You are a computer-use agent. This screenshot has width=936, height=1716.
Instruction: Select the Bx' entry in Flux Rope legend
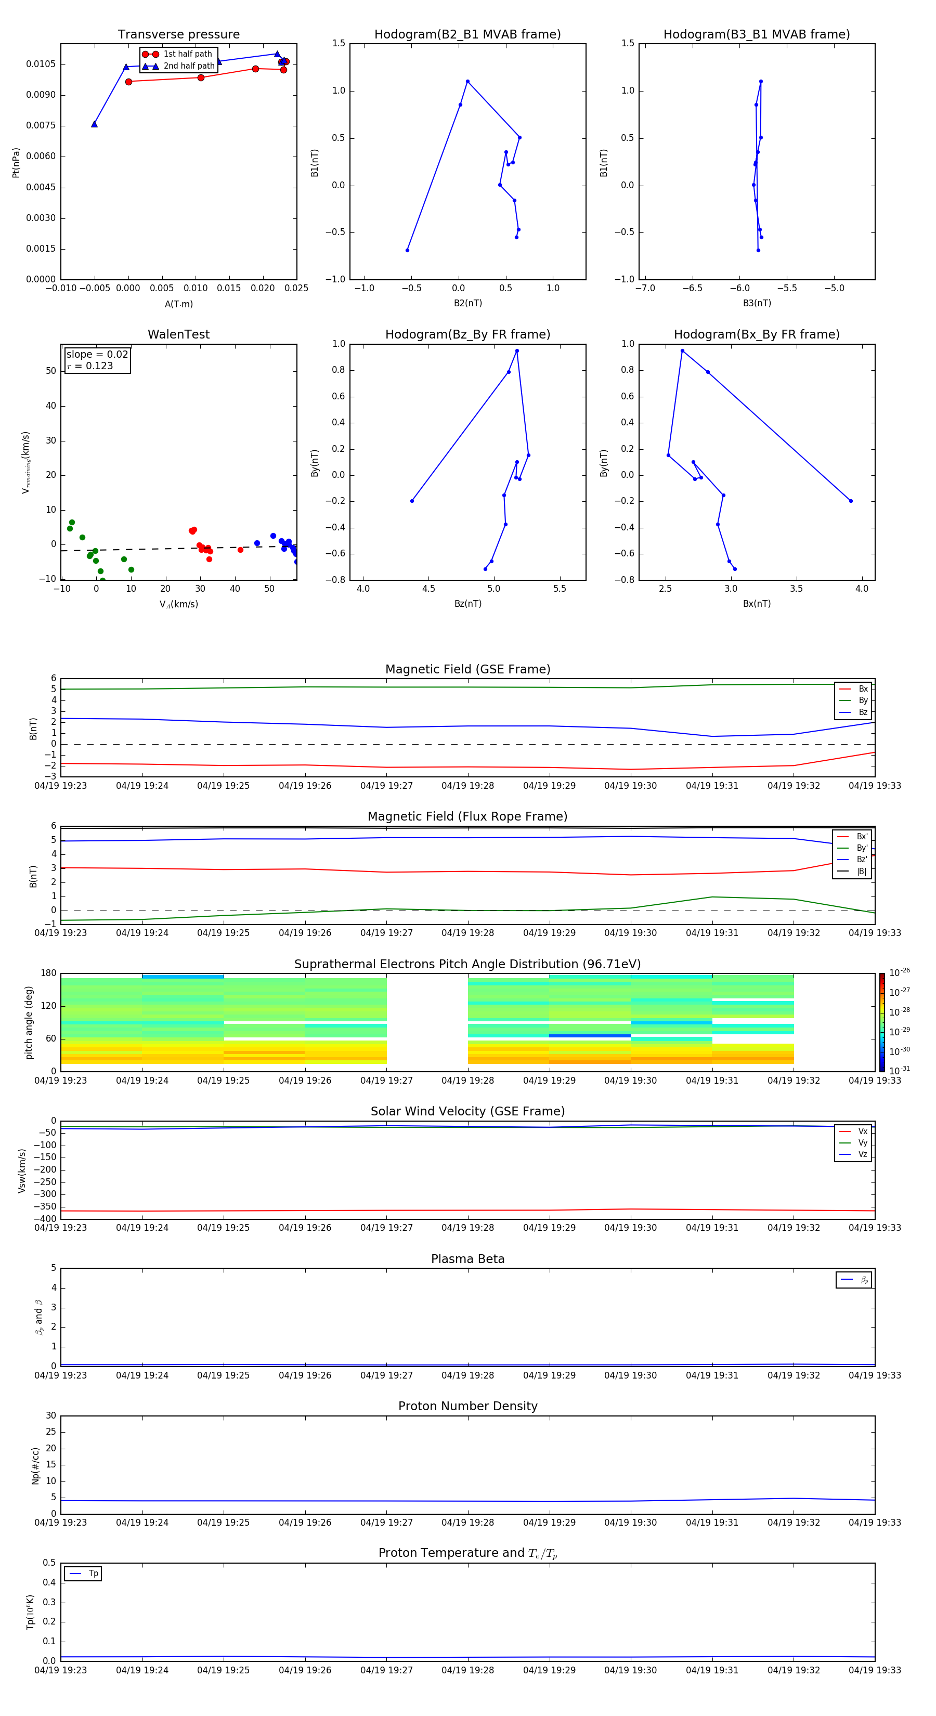pos(852,837)
